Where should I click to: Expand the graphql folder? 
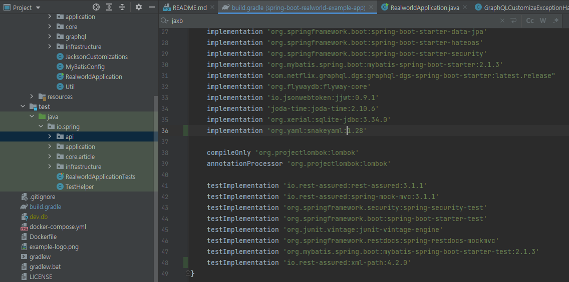(50, 36)
